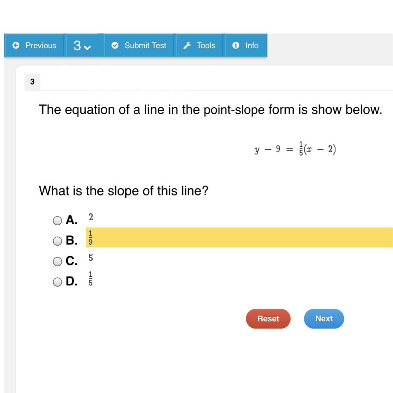393x393 pixels.
Task: Click the Tools wrench icon
Action: 187,46
